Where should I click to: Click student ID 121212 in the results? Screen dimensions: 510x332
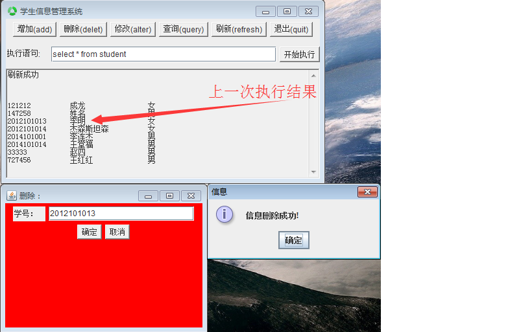point(19,105)
